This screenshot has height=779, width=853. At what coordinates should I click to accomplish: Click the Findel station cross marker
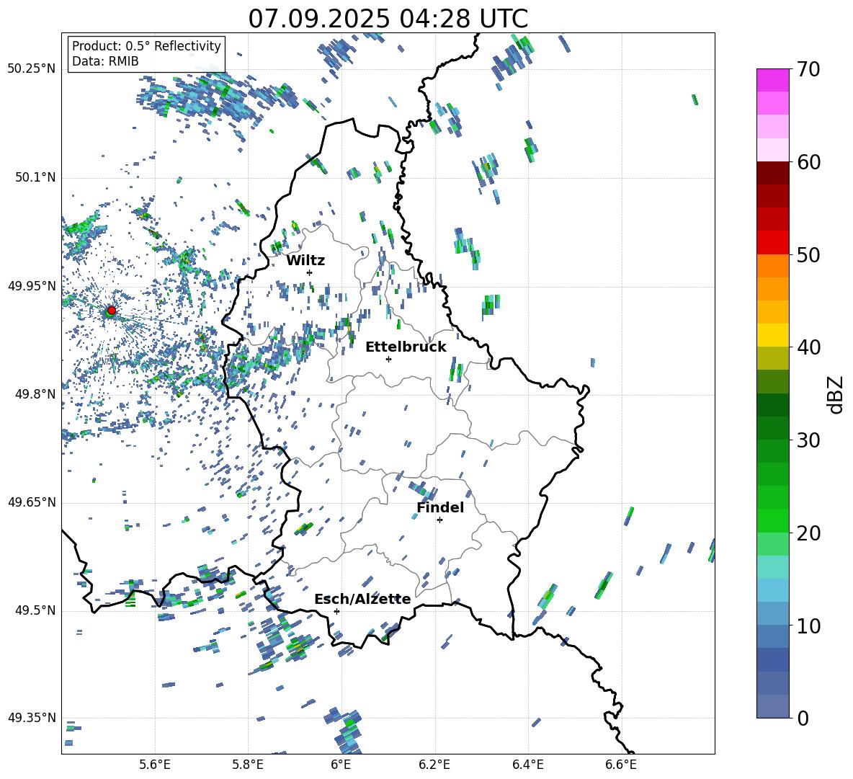pyautogui.click(x=439, y=520)
